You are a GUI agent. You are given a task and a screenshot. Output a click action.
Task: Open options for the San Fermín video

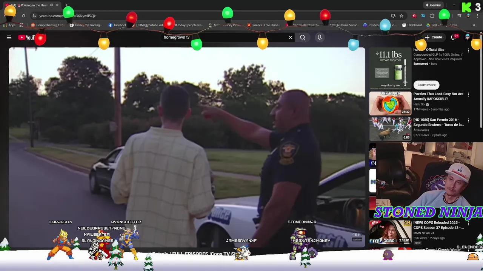[x=468, y=120]
